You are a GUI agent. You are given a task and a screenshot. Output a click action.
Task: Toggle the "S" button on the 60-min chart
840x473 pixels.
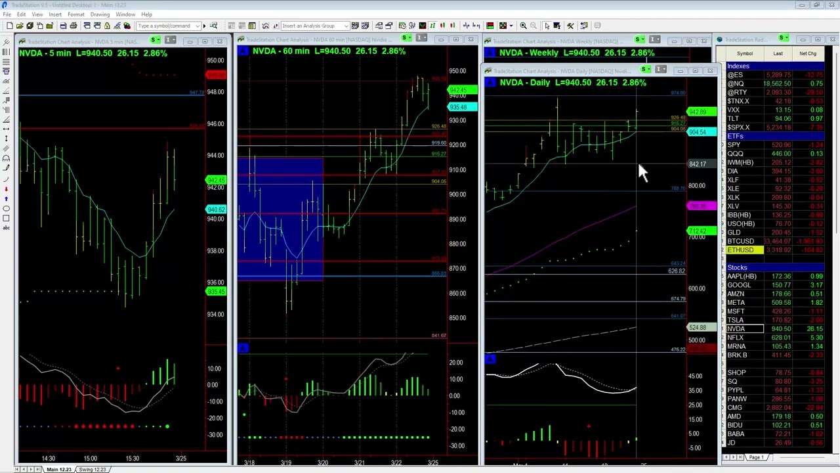[x=404, y=39]
